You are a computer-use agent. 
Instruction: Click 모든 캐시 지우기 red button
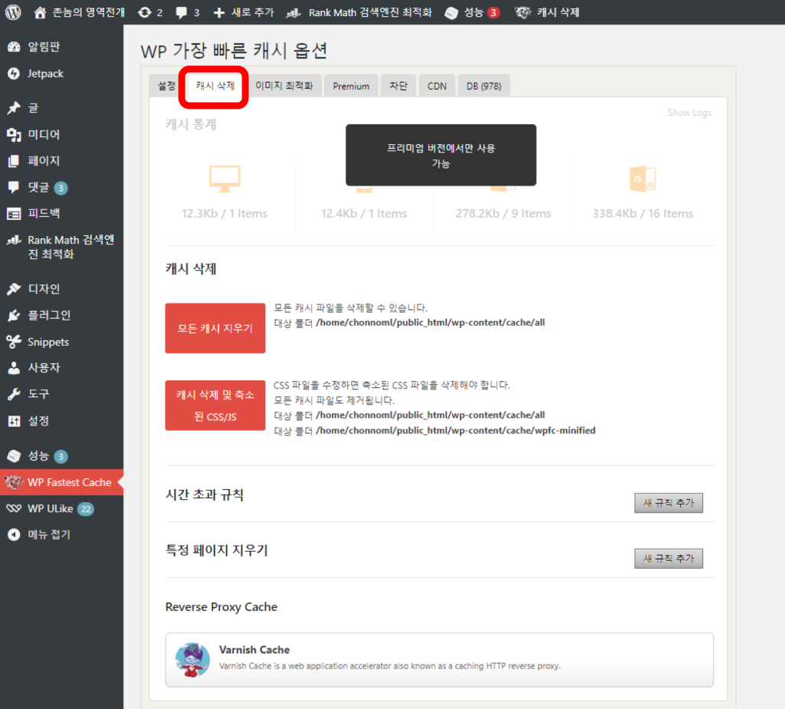click(215, 329)
